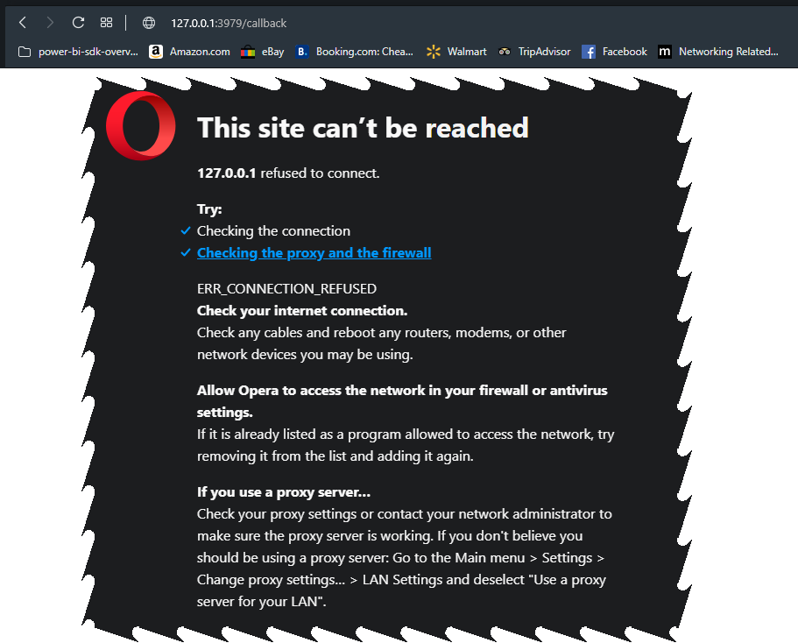
Task: Click the Booking.com blue icon
Action: [x=301, y=52]
